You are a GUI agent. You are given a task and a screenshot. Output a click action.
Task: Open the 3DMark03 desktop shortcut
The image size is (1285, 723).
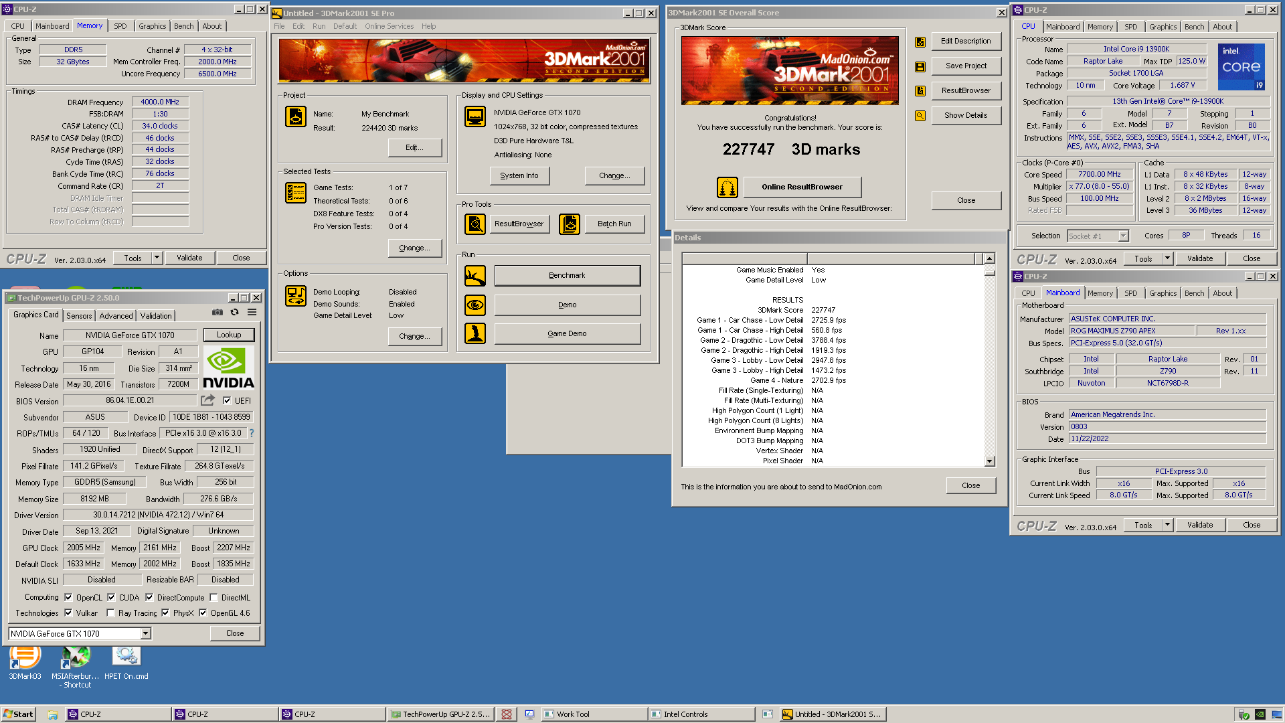(25, 663)
